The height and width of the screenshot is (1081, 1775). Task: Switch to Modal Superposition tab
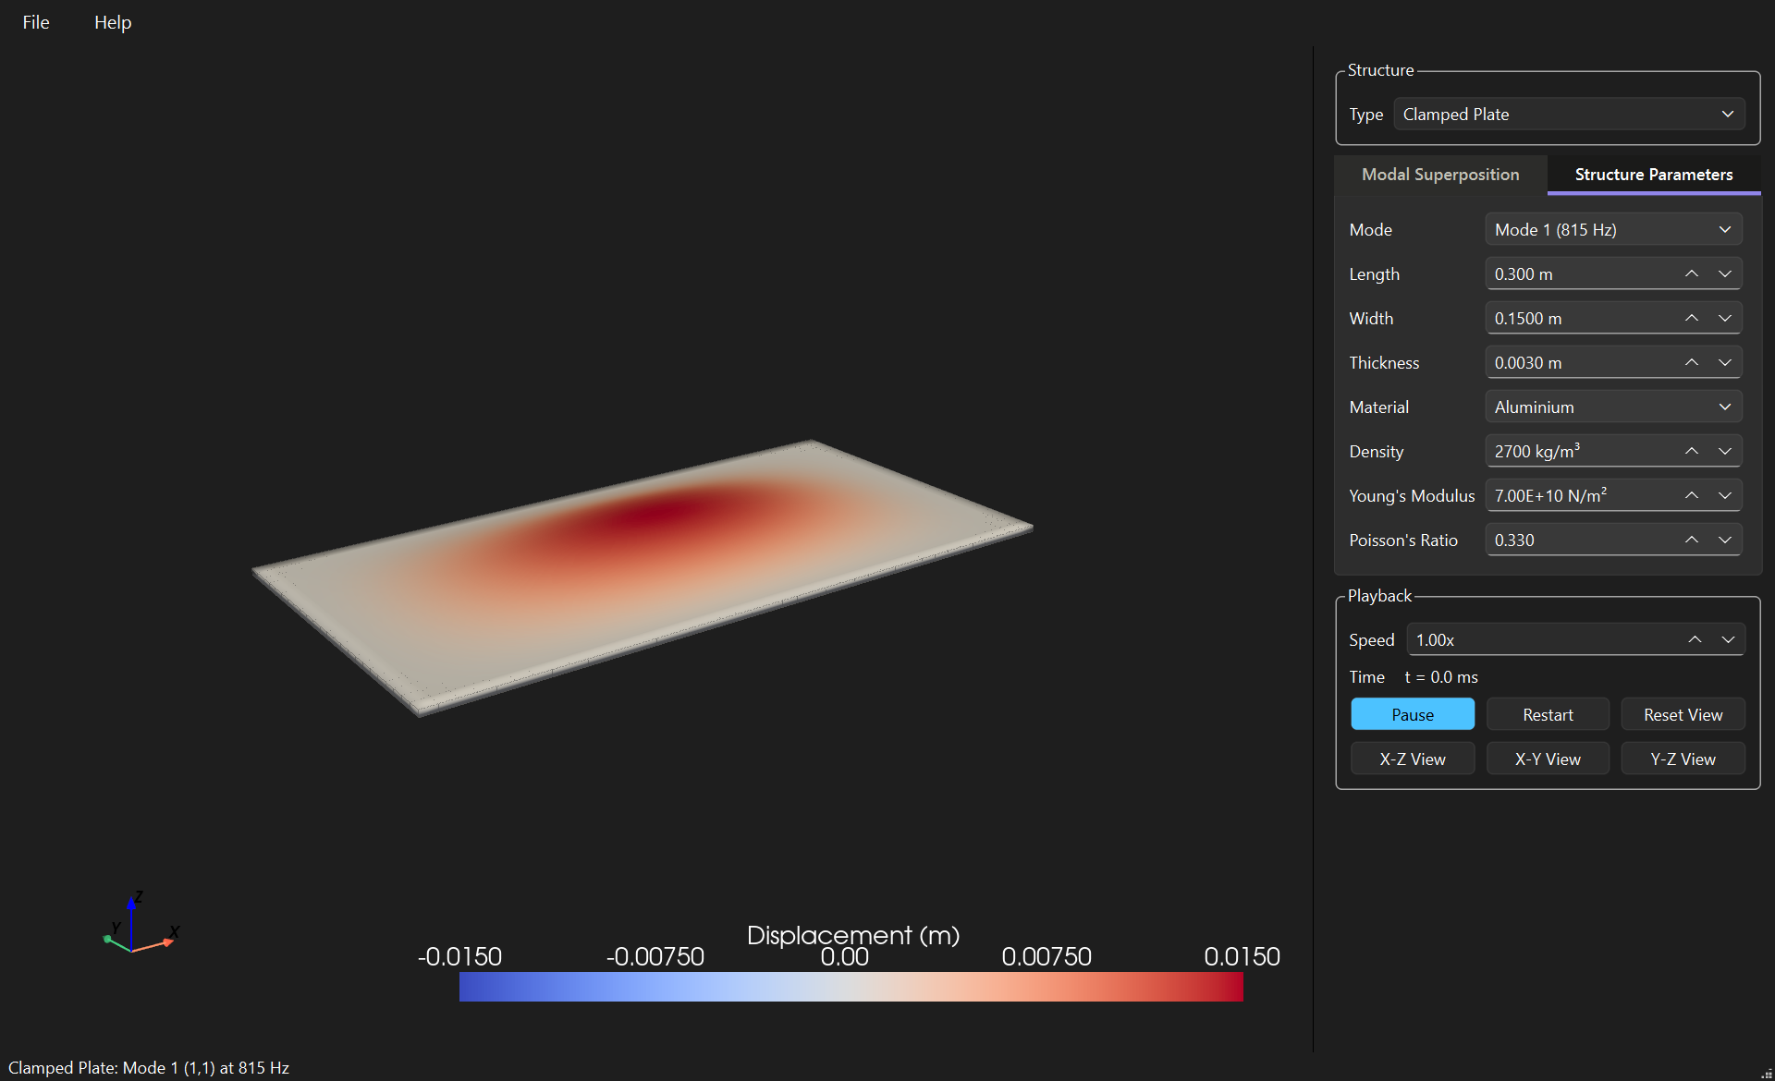1440,175
